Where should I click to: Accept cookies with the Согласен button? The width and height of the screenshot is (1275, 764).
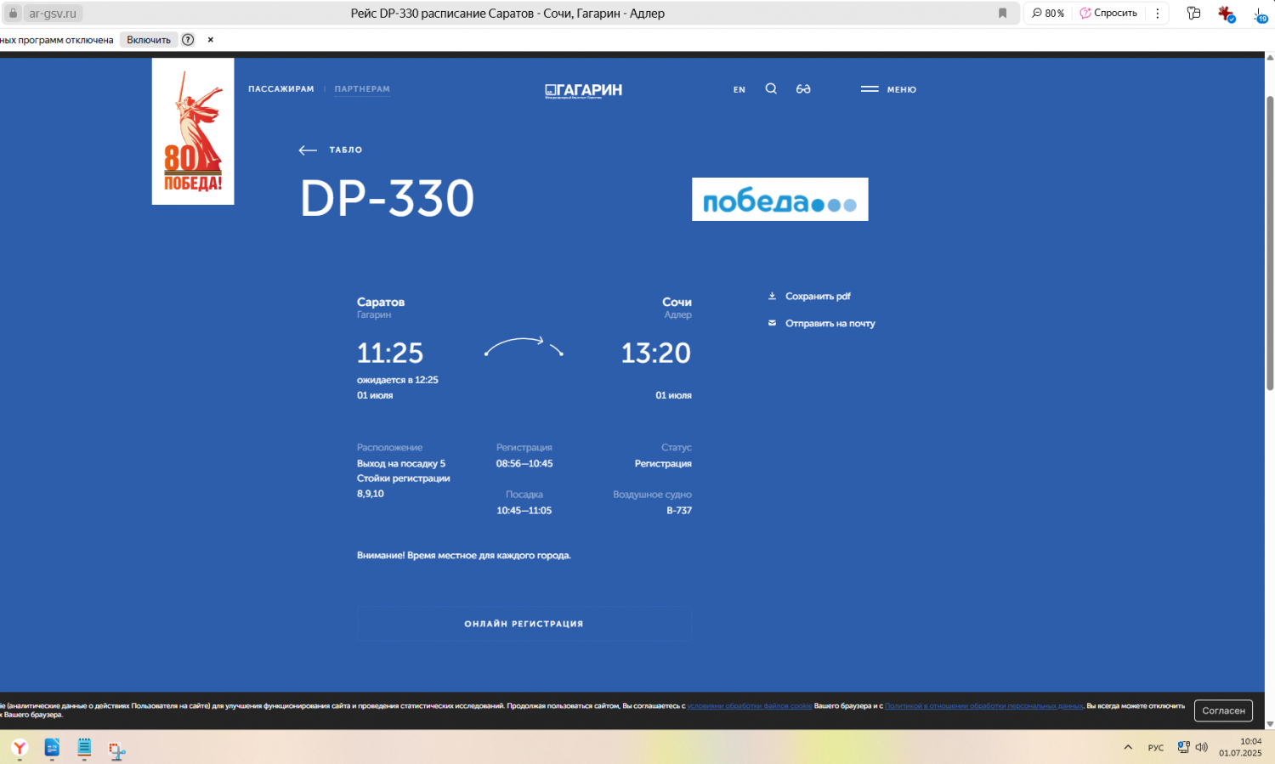[1223, 710]
